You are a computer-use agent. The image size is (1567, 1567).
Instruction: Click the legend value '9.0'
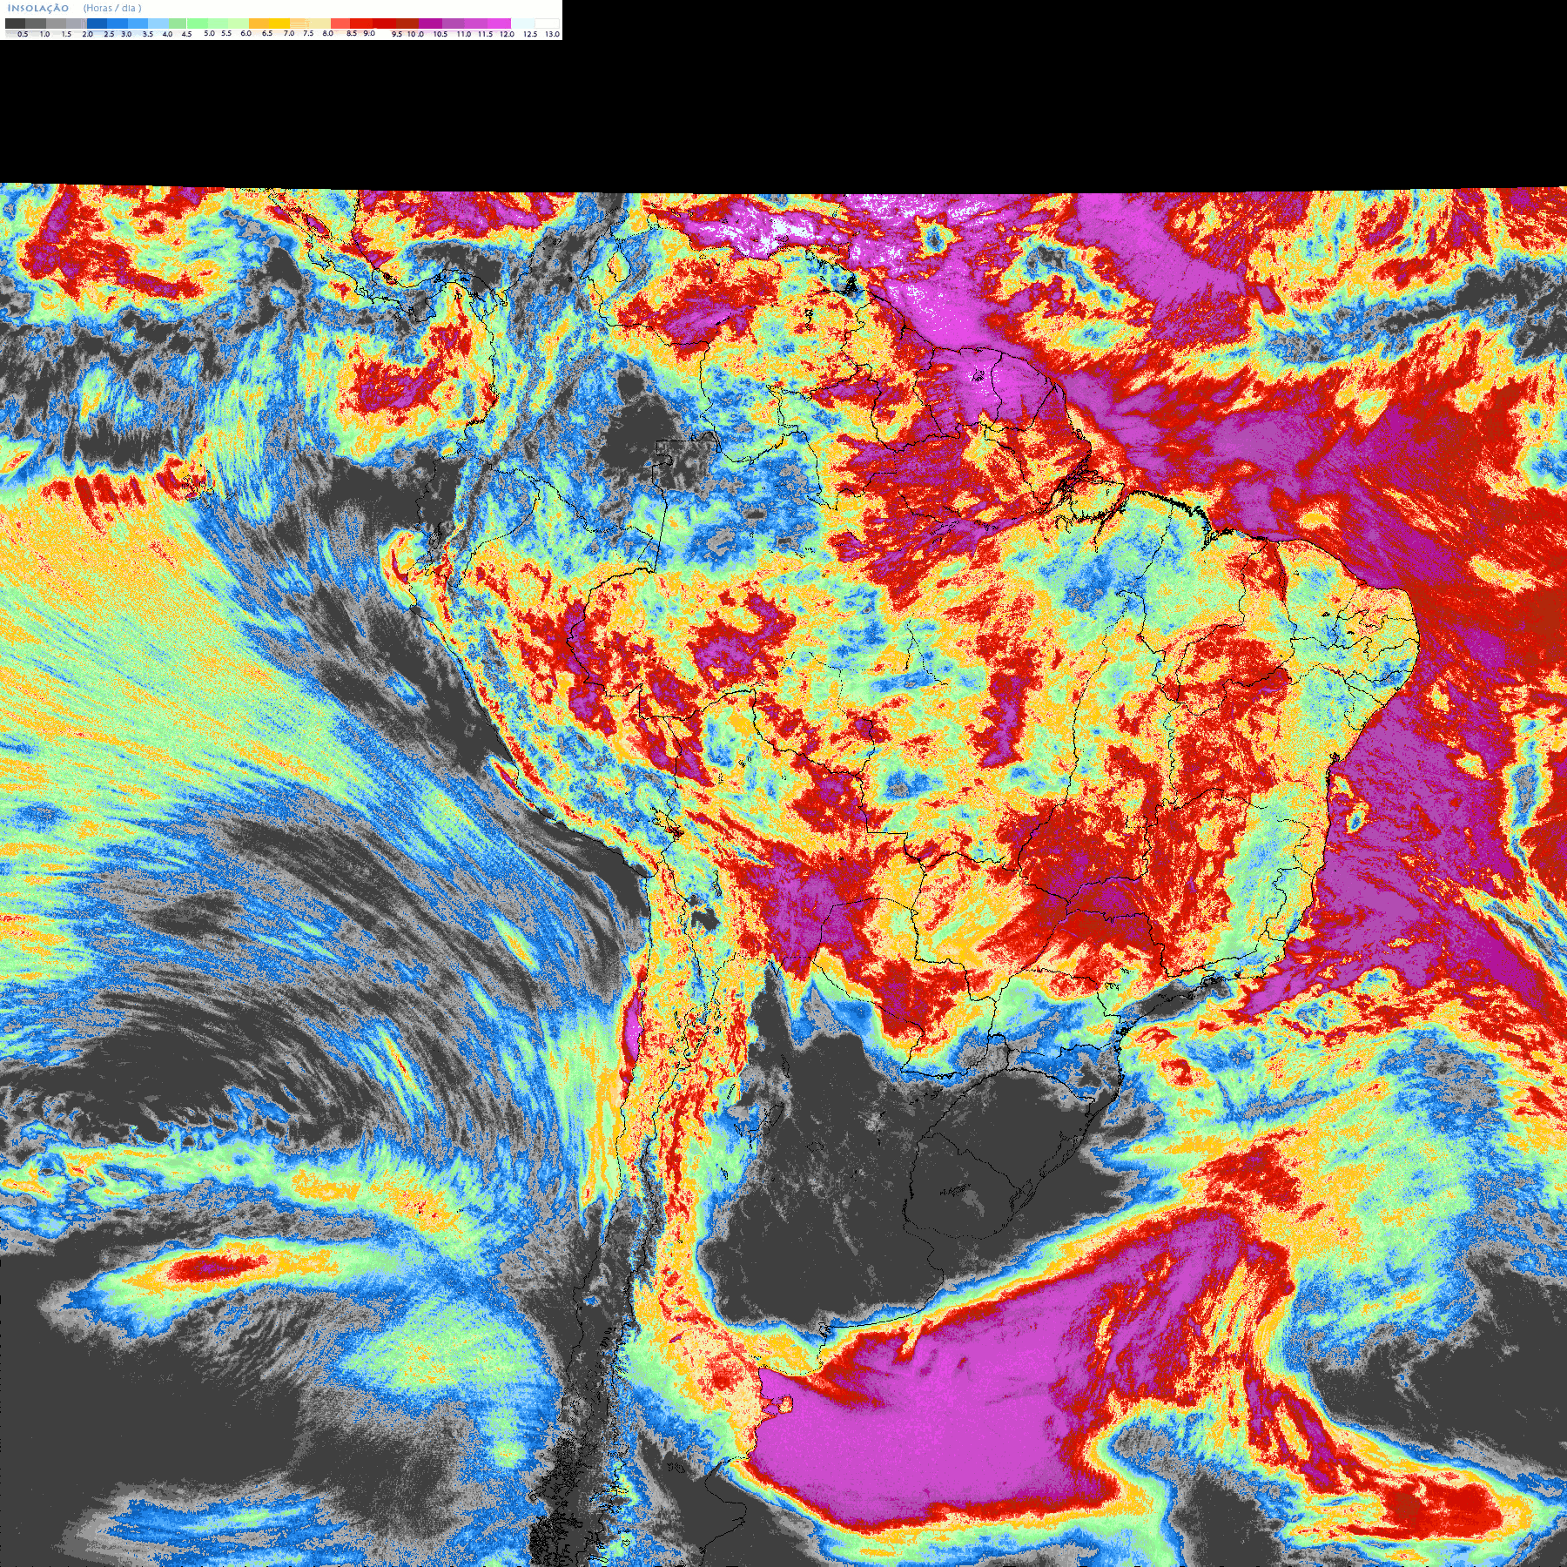[369, 33]
